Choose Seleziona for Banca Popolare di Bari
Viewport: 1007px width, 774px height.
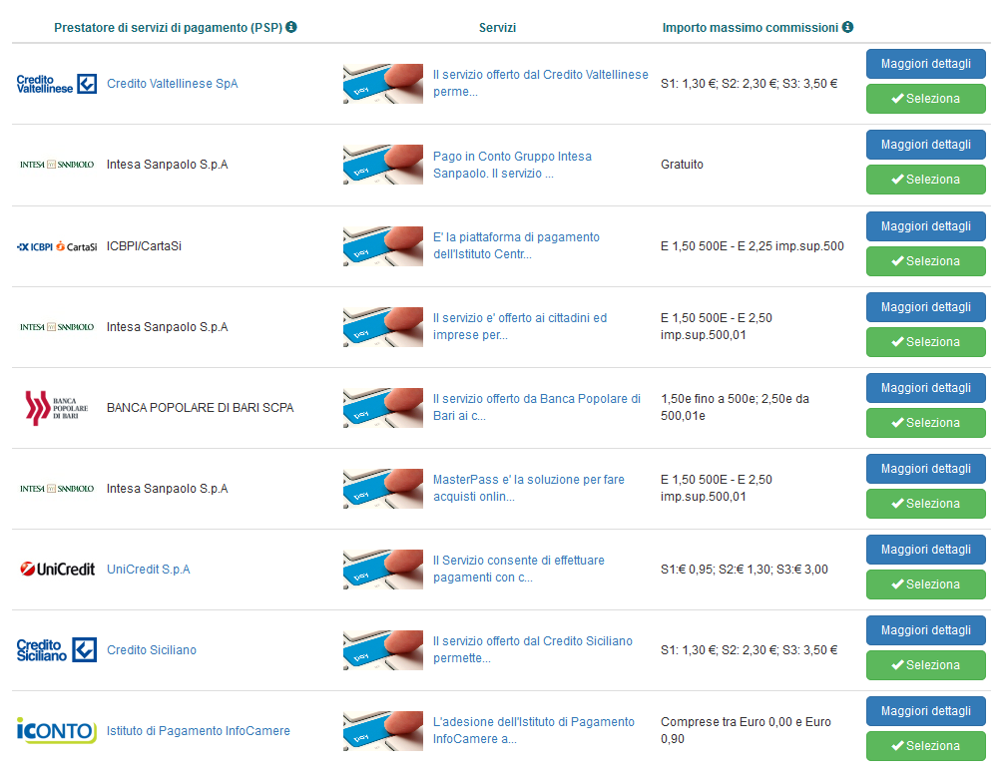tap(925, 423)
